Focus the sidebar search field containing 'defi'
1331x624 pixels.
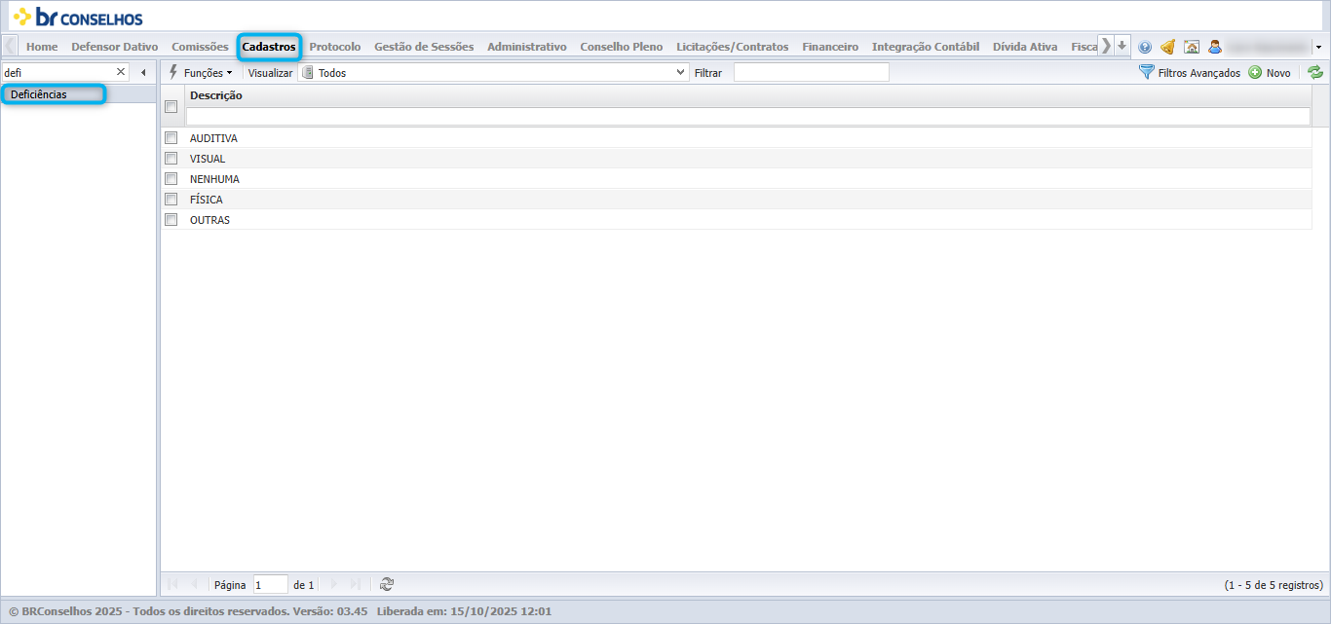coord(58,72)
